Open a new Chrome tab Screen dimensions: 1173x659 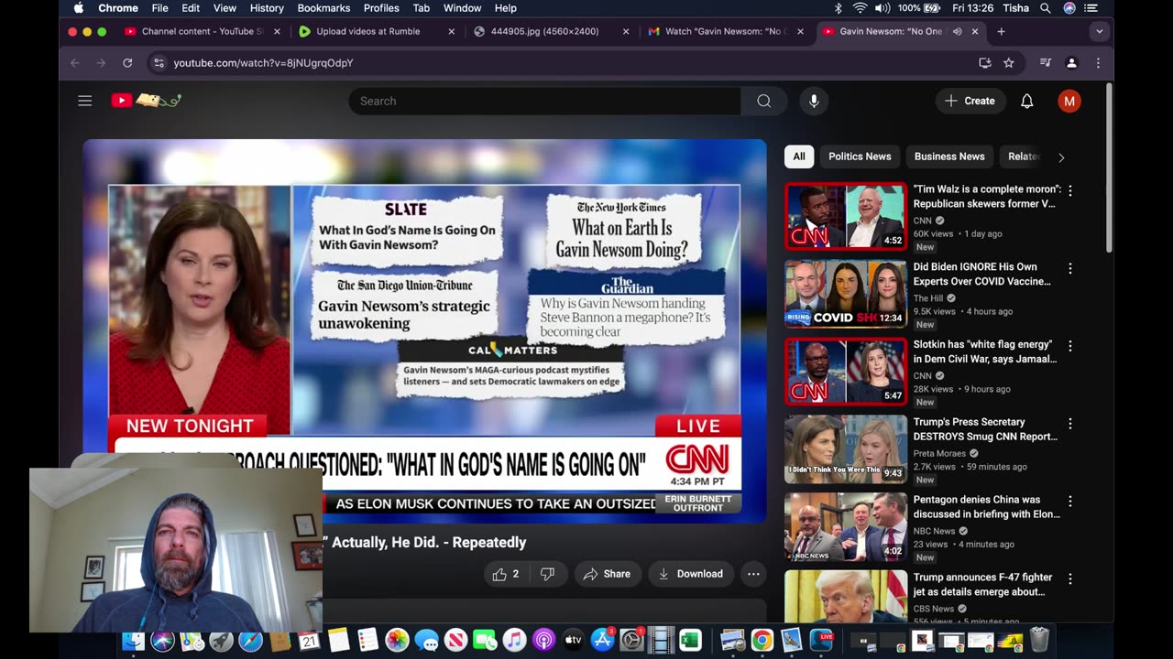[1001, 31]
